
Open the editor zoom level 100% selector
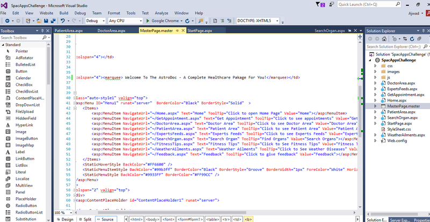point(63,212)
